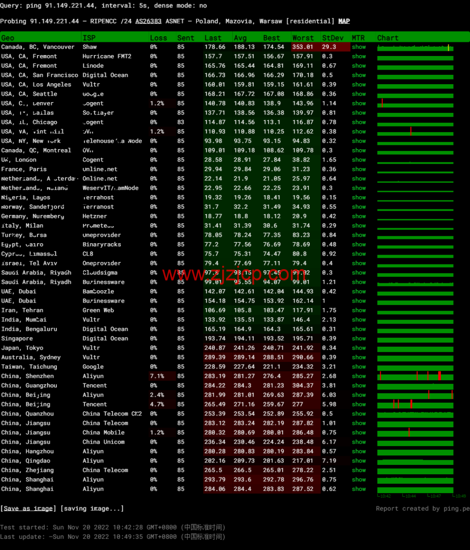Show MTR for Canada Vancouver Shaw
470x550 pixels.
[x=359, y=47]
